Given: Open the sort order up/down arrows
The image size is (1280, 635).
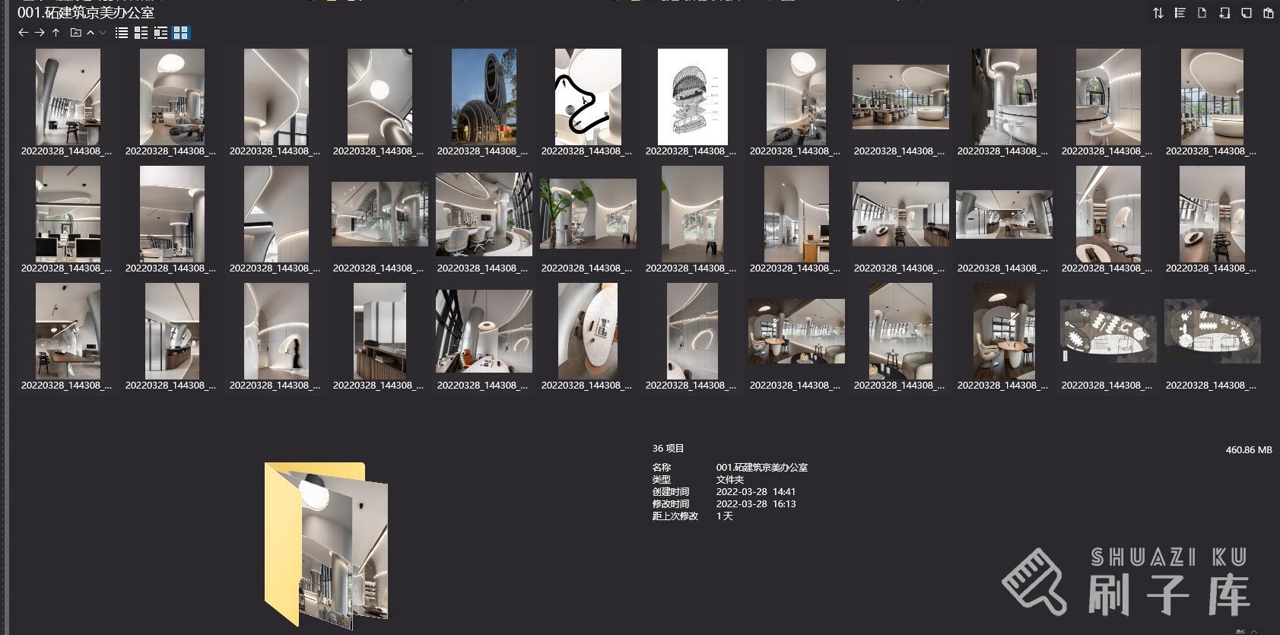Looking at the screenshot, I should pos(1158,13).
